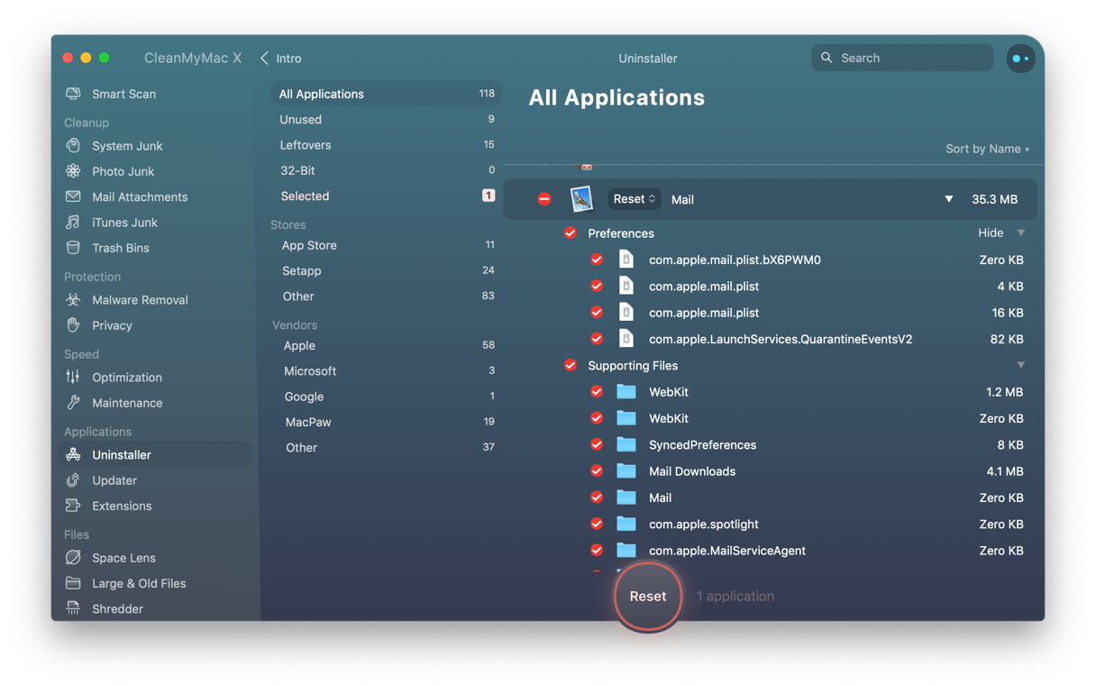This screenshot has width=1096, height=685.
Task: Uncheck the com.apple.spotlight checkbox
Action: [x=597, y=524]
